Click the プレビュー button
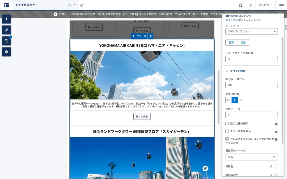This screenshot has height=179, width=287. 265,5
